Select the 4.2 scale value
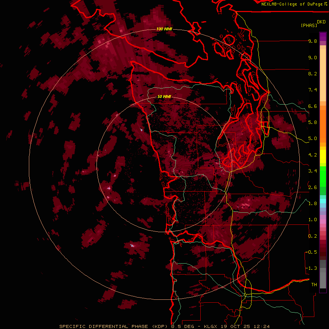The width and height of the screenshot is (329, 329). [313, 155]
